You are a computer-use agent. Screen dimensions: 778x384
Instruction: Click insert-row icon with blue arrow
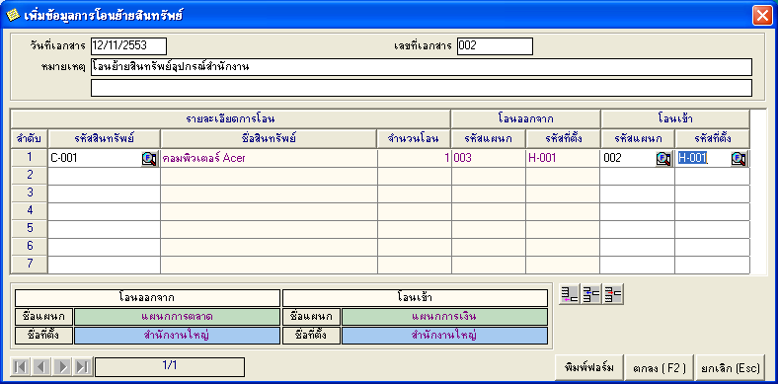[590, 295]
